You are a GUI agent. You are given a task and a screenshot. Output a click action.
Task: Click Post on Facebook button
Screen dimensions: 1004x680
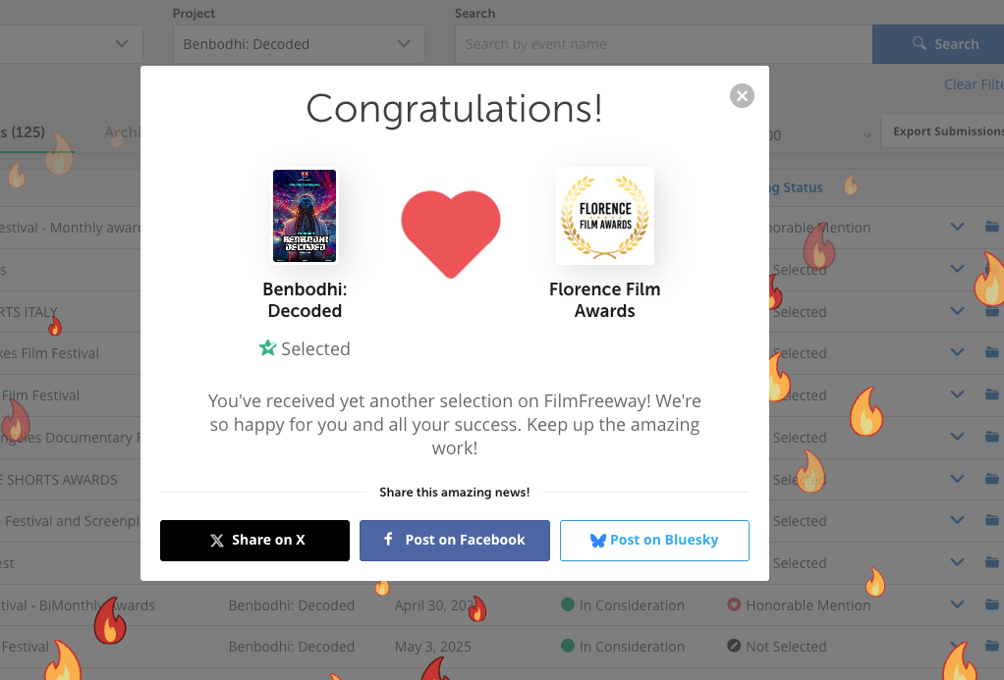click(x=454, y=540)
